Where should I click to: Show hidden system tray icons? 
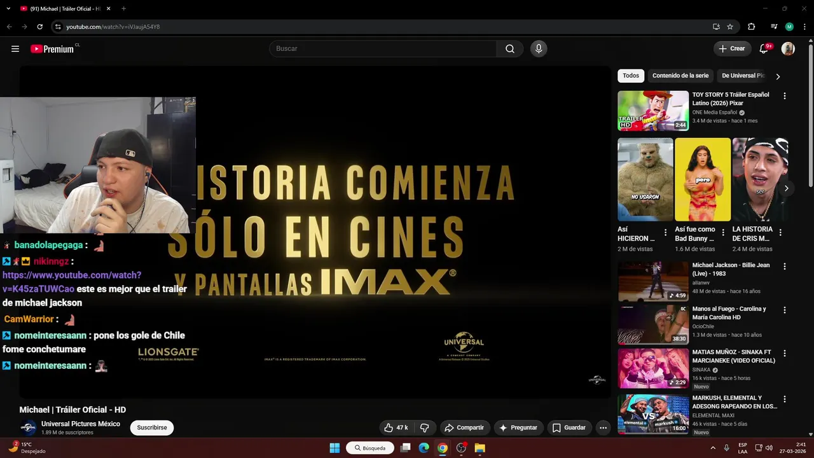[x=712, y=448]
